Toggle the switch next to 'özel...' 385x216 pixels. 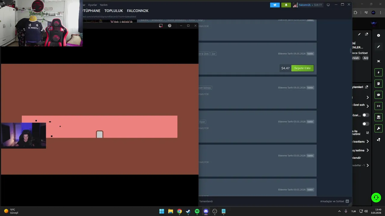pyautogui.click(x=366, y=115)
